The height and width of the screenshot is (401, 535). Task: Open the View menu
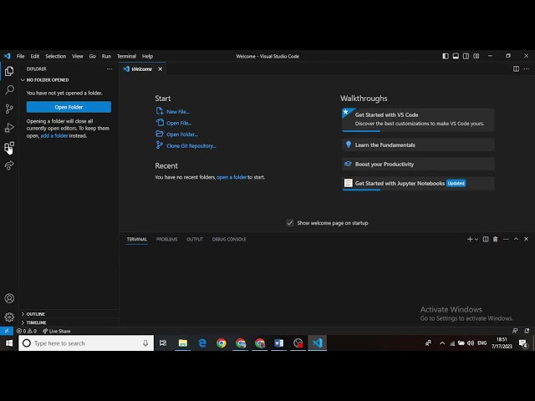coord(78,56)
